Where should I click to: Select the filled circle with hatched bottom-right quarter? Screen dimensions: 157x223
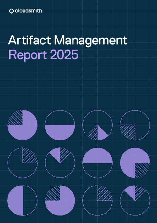135,163
